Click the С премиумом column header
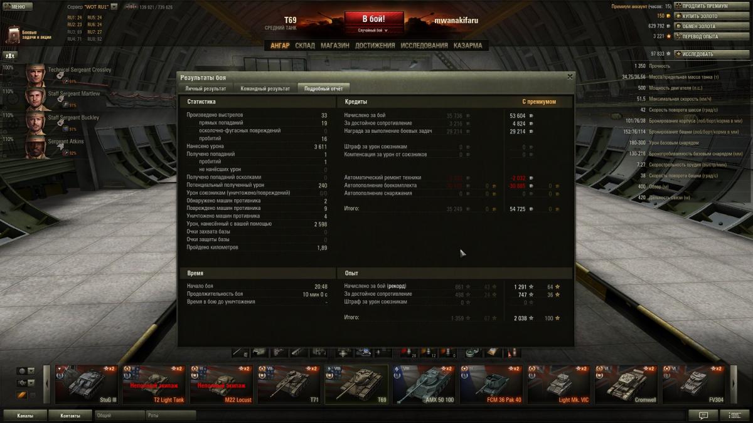The height and width of the screenshot is (423, 753). coord(539,102)
